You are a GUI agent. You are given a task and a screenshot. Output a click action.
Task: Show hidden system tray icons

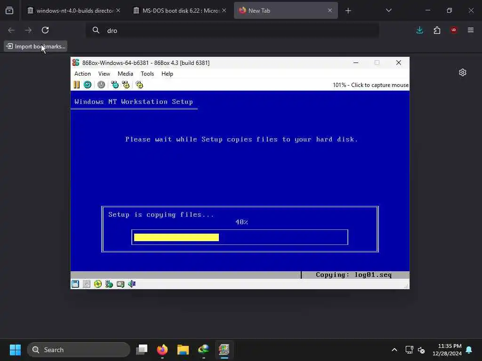[394, 350]
